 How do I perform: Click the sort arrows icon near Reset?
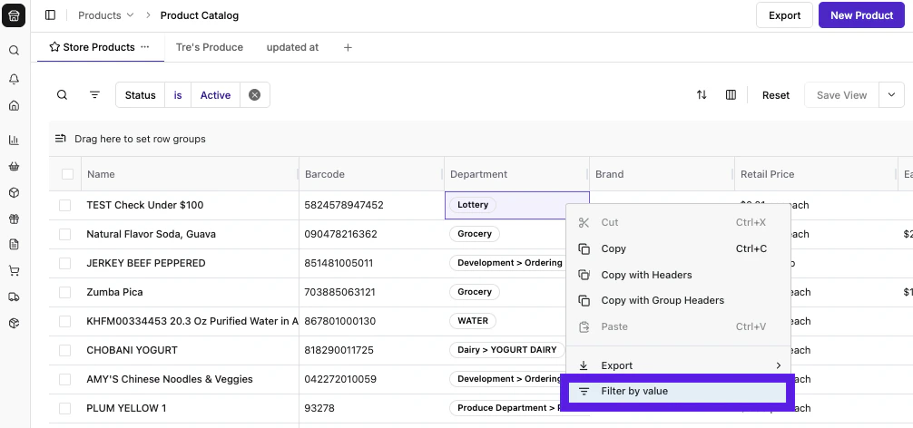(x=702, y=95)
